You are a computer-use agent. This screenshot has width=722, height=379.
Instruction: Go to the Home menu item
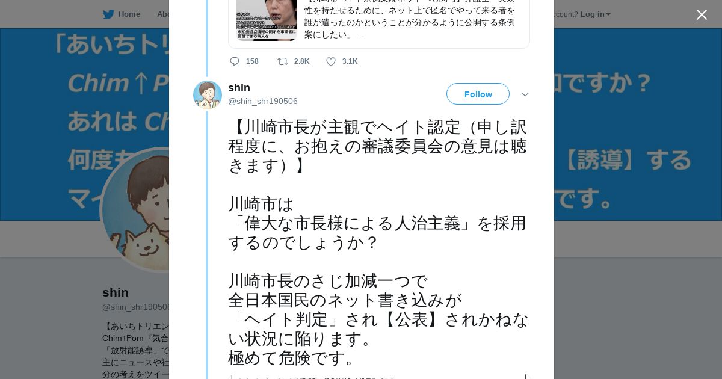coord(129,14)
